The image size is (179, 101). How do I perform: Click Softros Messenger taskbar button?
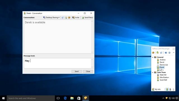86,98
